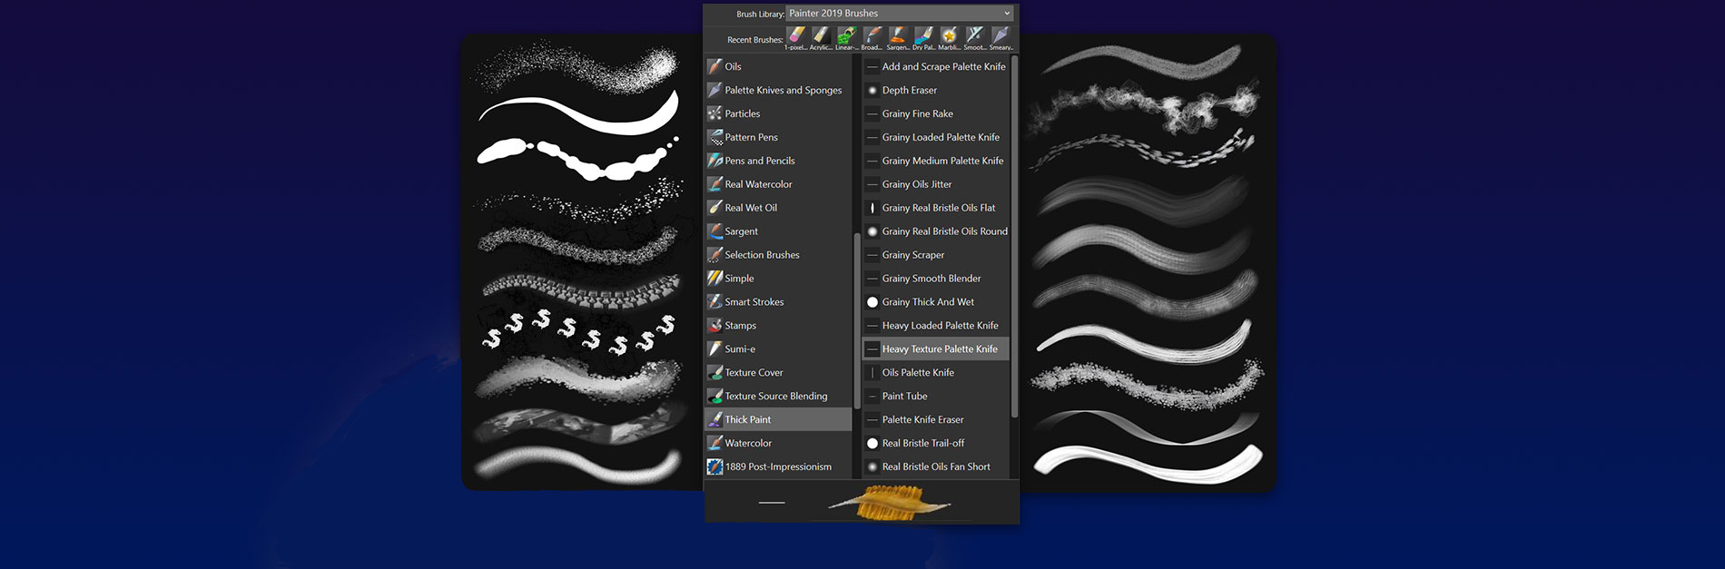This screenshot has height=569, width=1725.
Task: Choose the Depth Eraser variant
Action: click(x=935, y=90)
